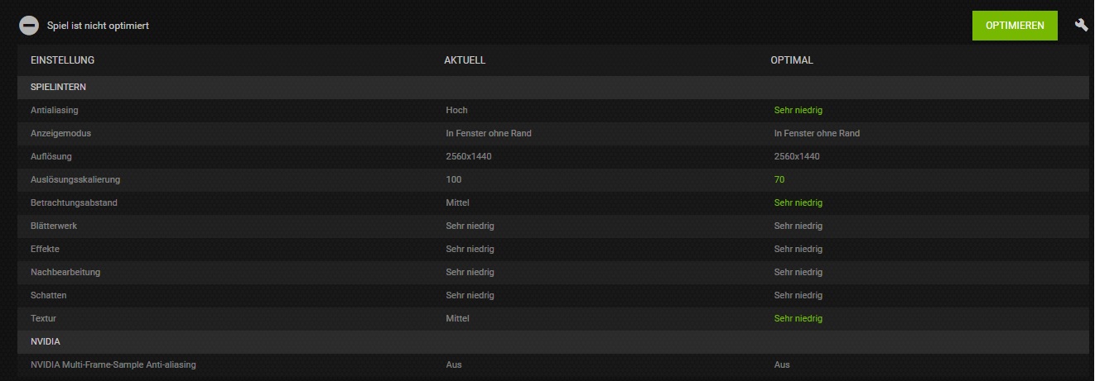This screenshot has width=1095, height=381.
Task: Click the Betrachtungsabstand row label
Action: (x=74, y=202)
